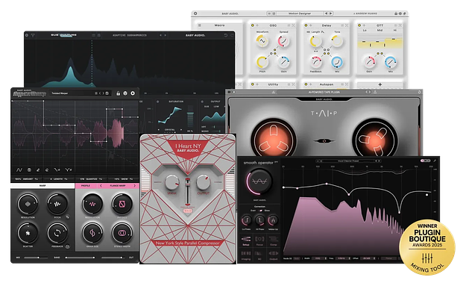Go to next profile after Flange Warp

135,186
